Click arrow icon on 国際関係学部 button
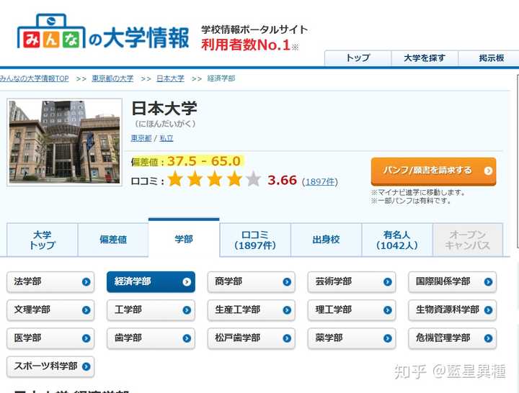519x393 pixels. click(488, 282)
